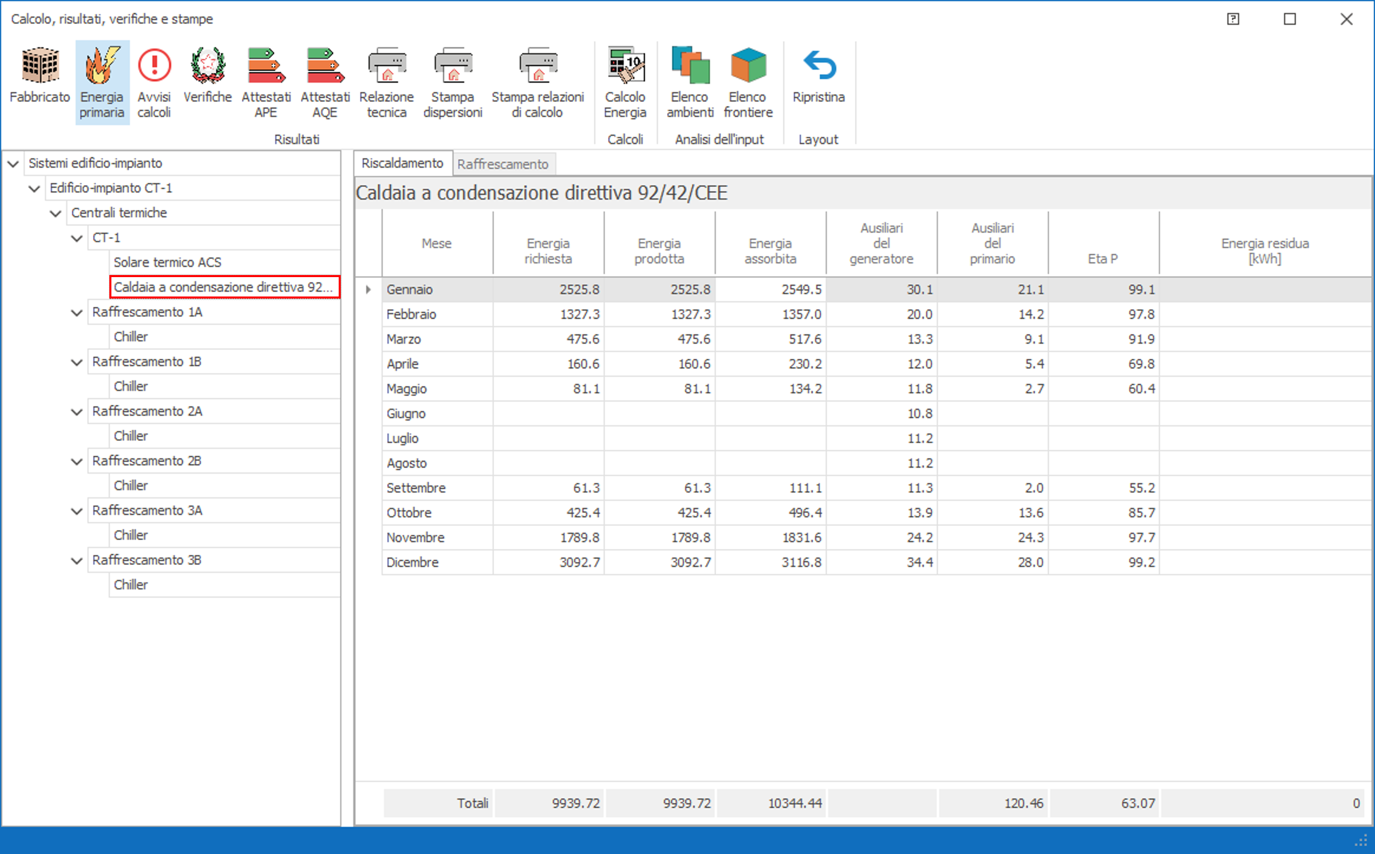Select the Dicembre table row
1375x854 pixels.
413,562
